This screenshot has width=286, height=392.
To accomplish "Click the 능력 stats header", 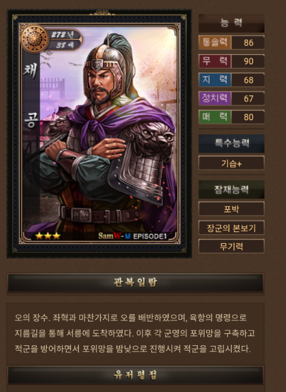I will pos(231,23).
